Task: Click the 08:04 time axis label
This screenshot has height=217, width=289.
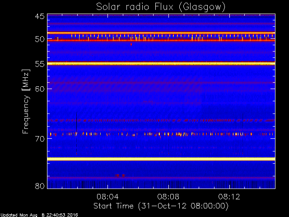Action: click(x=107, y=197)
